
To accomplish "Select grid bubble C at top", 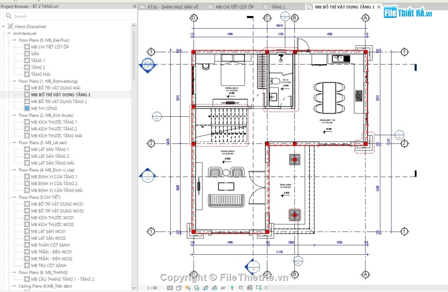I will click(267, 18).
